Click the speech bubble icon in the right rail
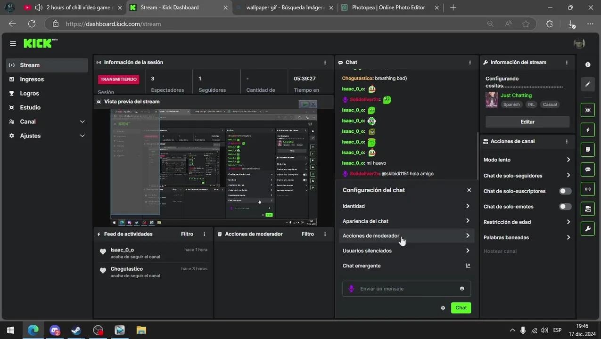This screenshot has height=339, width=601. coord(588,169)
